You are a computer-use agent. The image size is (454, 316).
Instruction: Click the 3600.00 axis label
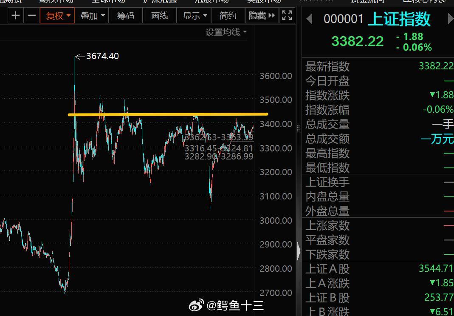tap(276, 76)
